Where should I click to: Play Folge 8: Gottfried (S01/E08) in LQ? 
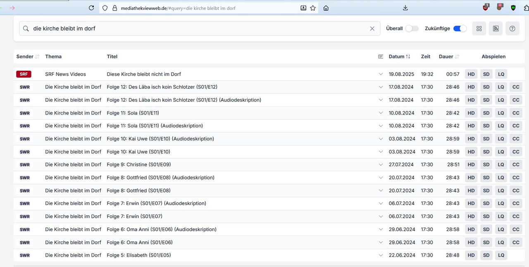click(x=501, y=191)
